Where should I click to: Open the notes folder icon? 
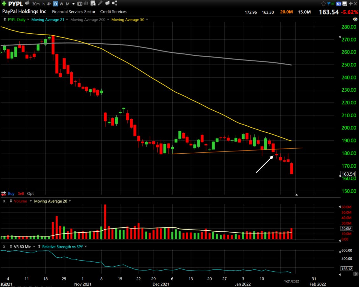coord(107,3)
